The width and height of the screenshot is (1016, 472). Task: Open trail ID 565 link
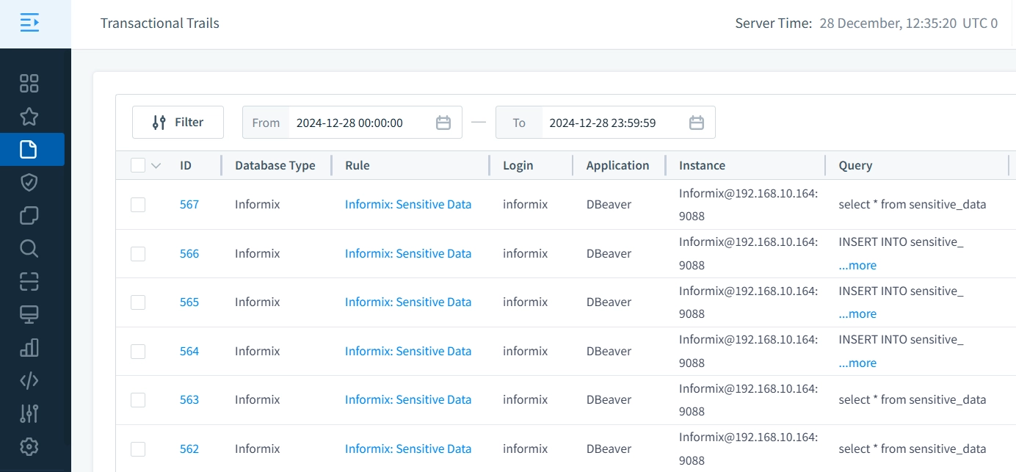coord(189,302)
